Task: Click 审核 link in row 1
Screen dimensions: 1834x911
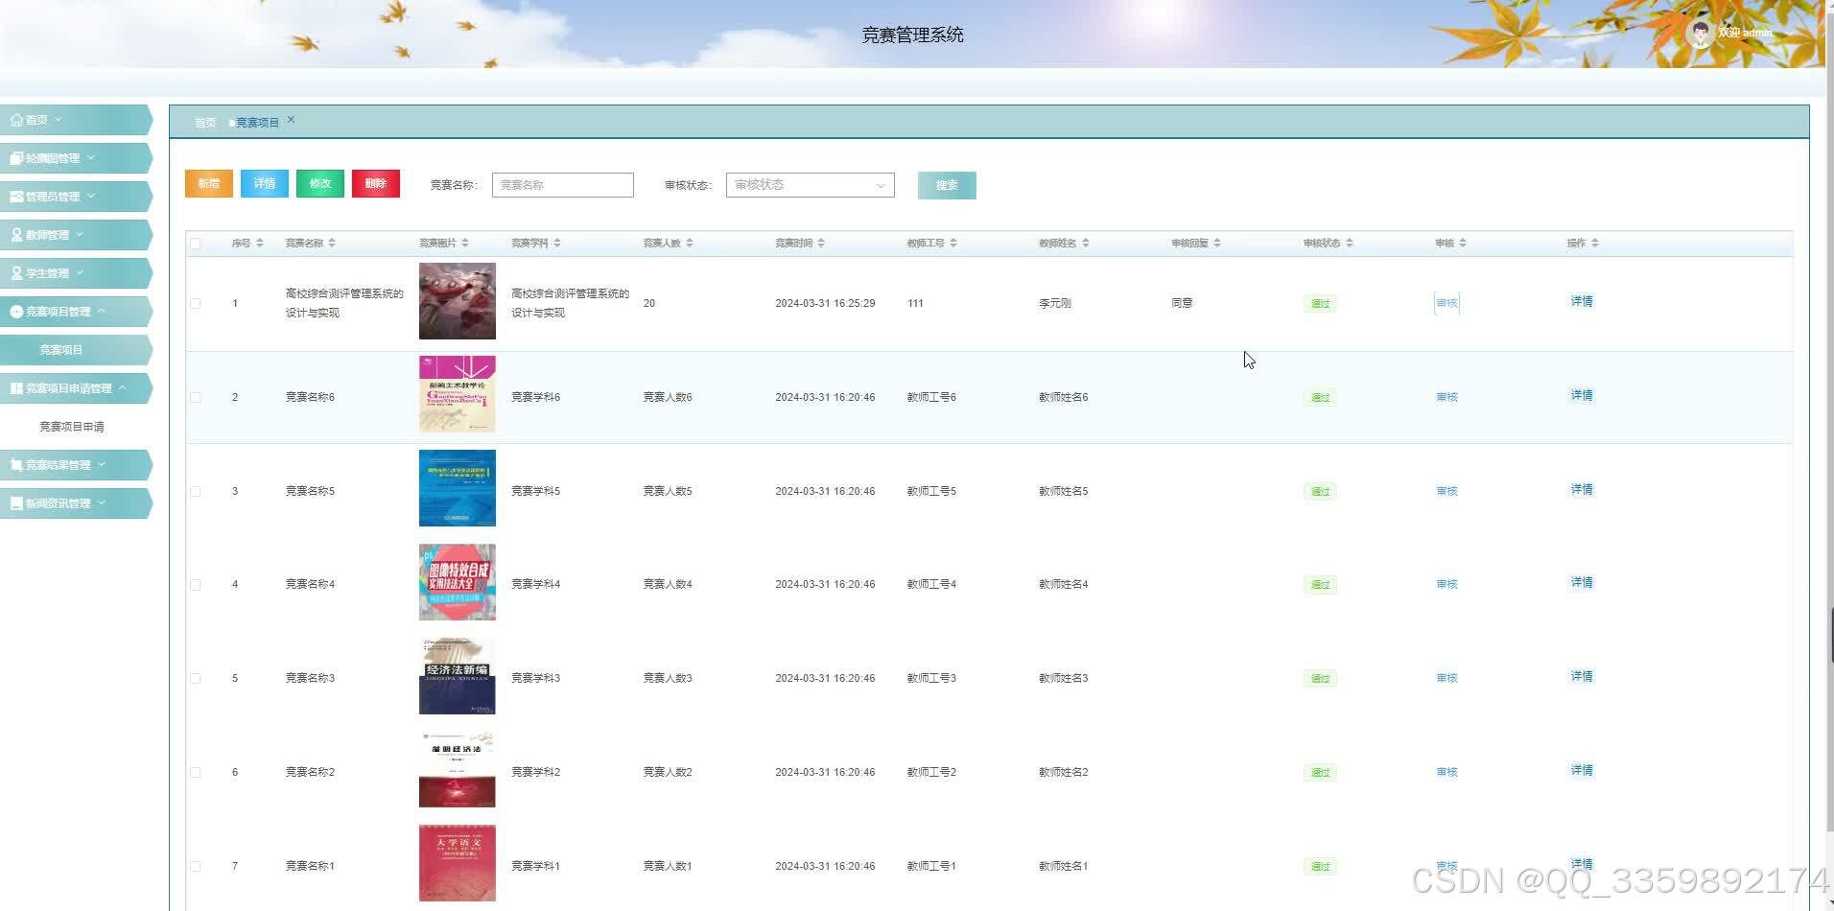Action: 1446,303
